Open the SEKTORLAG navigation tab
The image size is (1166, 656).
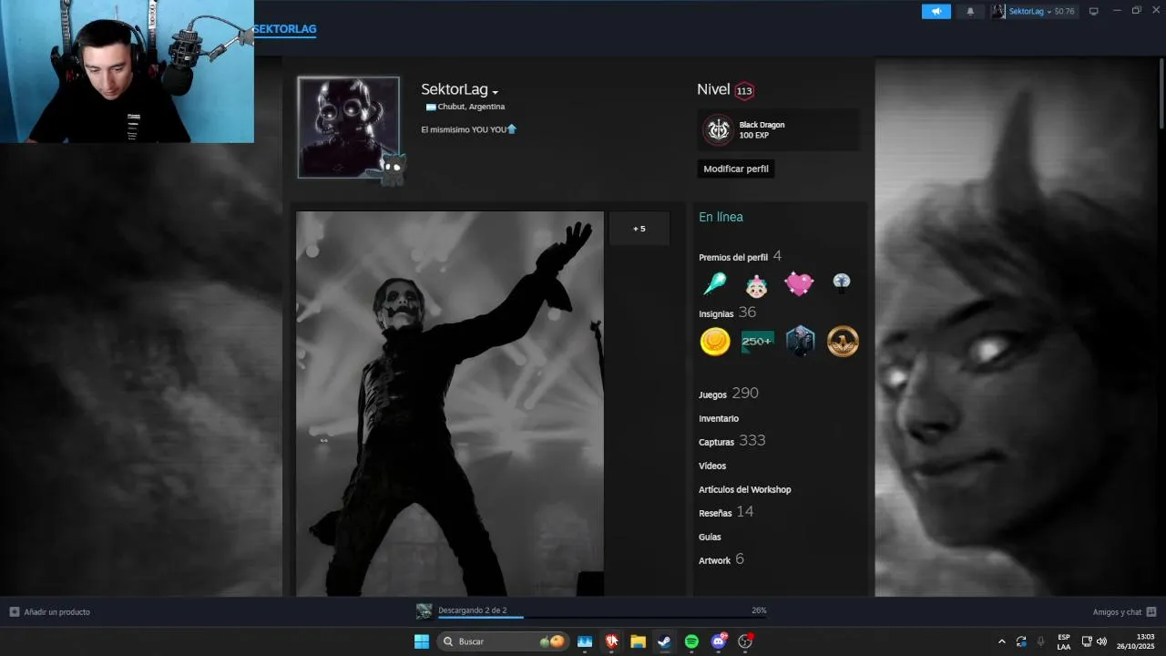[285, 29]
